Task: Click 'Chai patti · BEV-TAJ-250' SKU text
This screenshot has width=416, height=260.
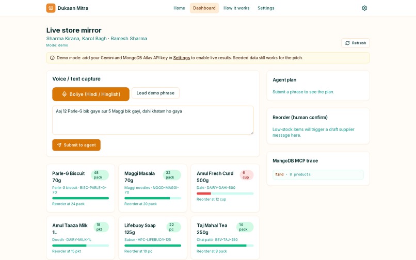Action: click(x=217, y=240)
